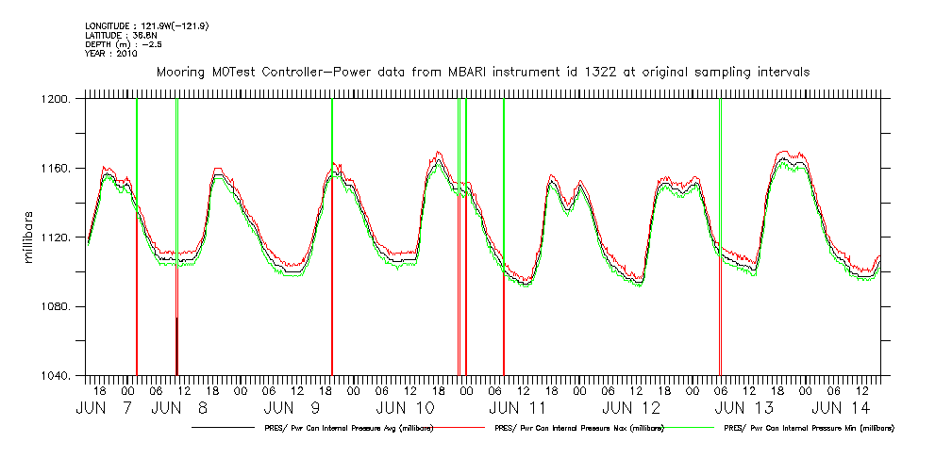Image resolution: width=952 pixels, height=475 pixels.
Task: Click the Internal Pressure Min legend text
Action: coord(809,428)
